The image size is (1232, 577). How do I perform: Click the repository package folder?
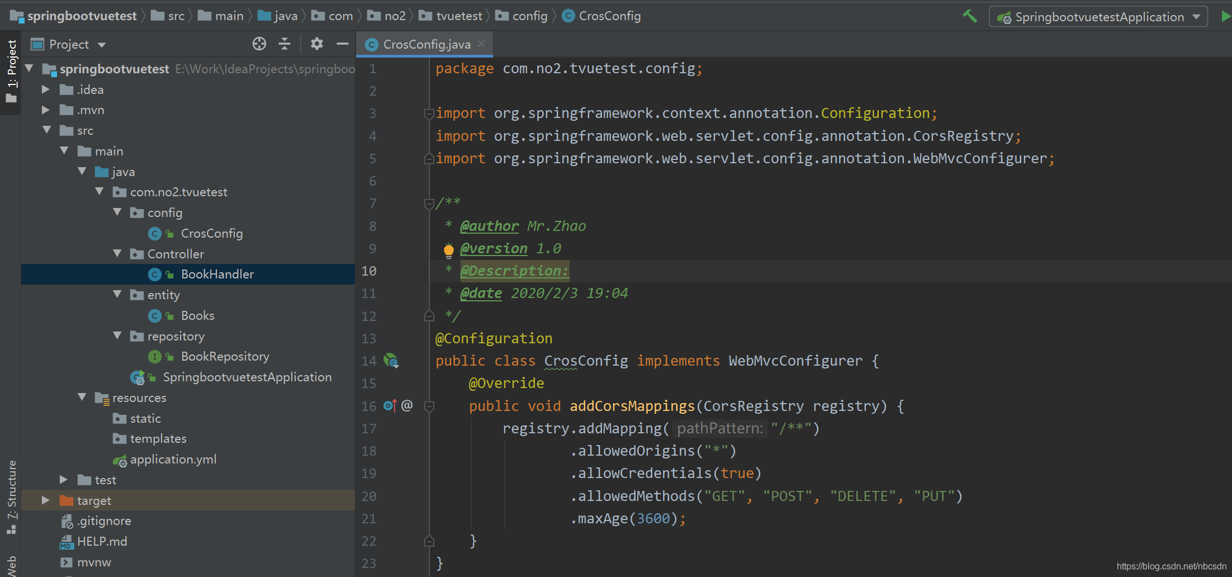[x=176, y=336]
